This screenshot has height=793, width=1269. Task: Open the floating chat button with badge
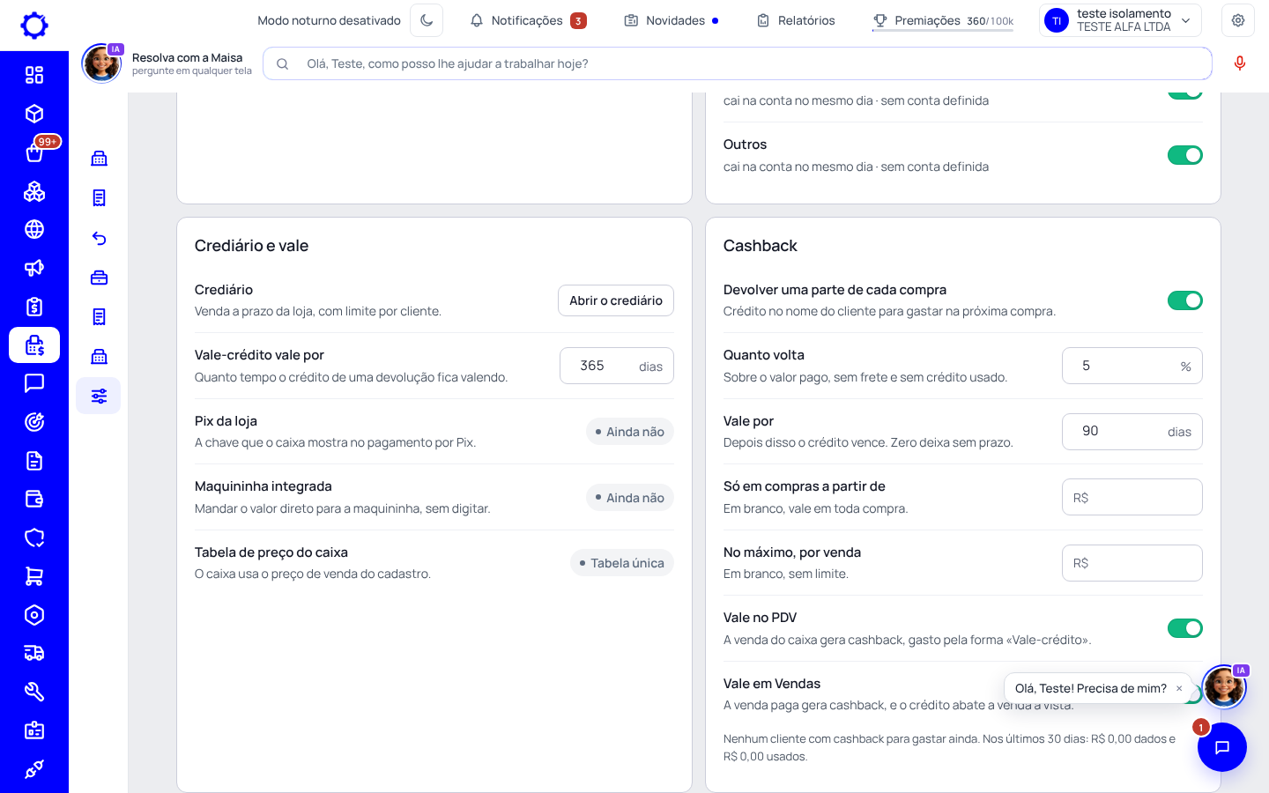(x=1222, y=747)
